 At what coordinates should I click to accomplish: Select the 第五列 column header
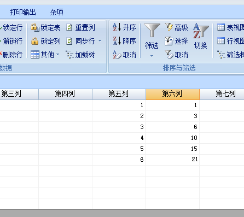119,94
